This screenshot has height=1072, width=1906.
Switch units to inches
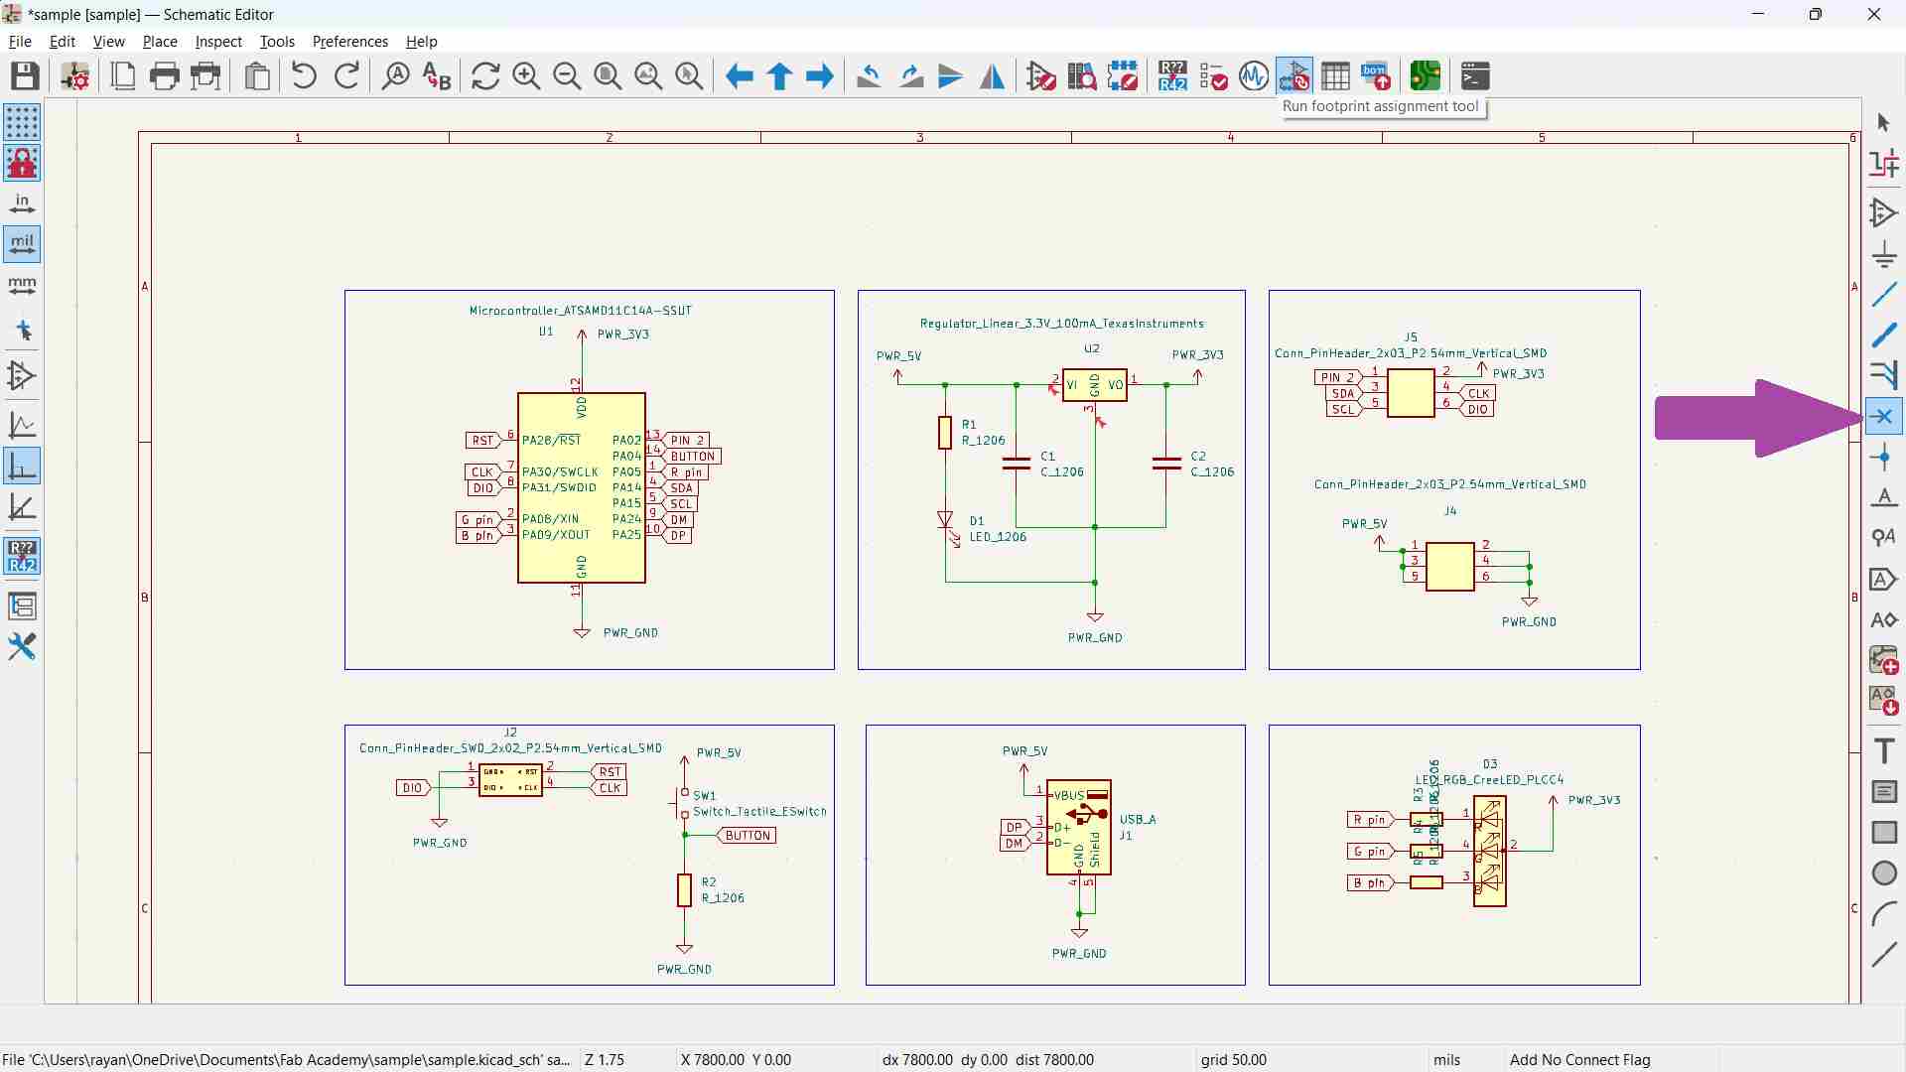coord(22,203)
